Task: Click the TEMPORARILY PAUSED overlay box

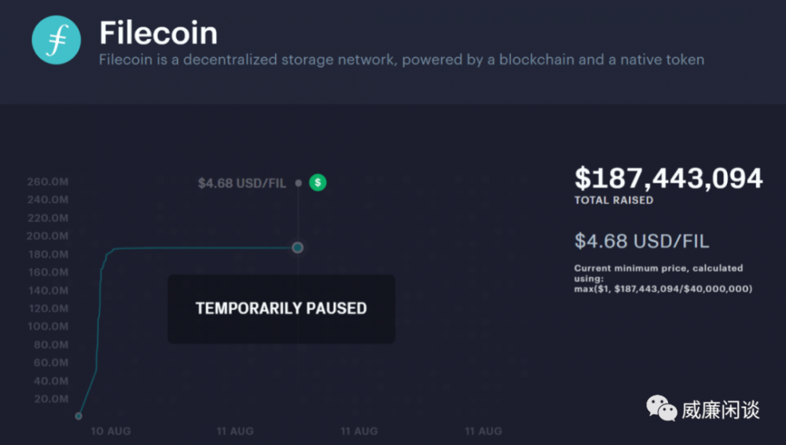Action: coord(281,308)
